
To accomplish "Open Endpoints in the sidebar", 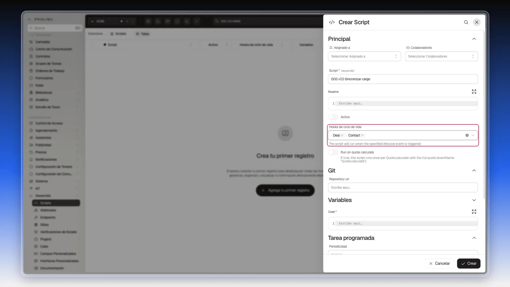I will click(48, 217).
